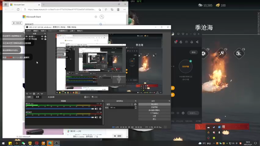The height and width of the screenshot is (146, 260).
Task: Select the yin-yang skill icon in the game
Action: 204,53
